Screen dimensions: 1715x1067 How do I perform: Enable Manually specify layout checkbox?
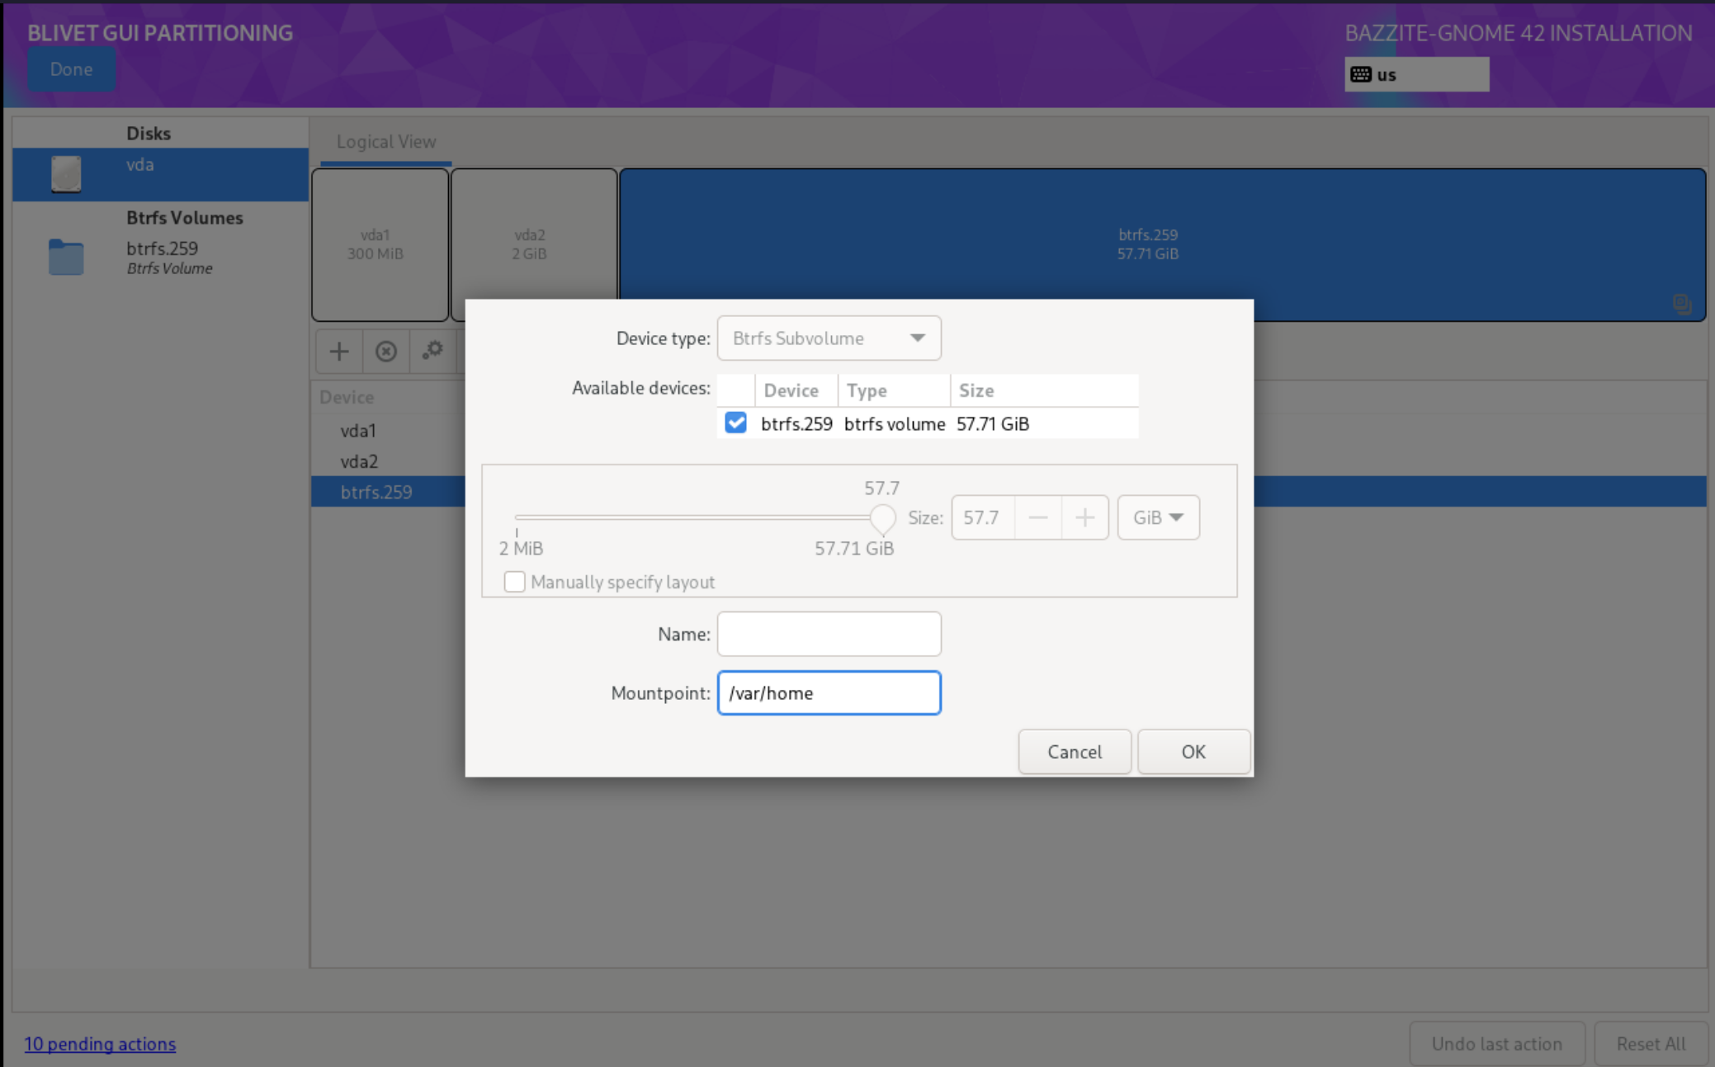(515, 582)
